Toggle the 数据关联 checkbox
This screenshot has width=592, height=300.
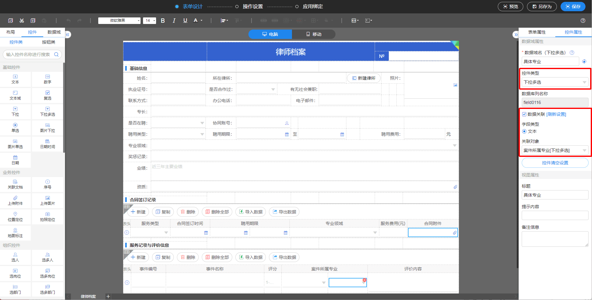pyautogui.click(x=524, y=114)
